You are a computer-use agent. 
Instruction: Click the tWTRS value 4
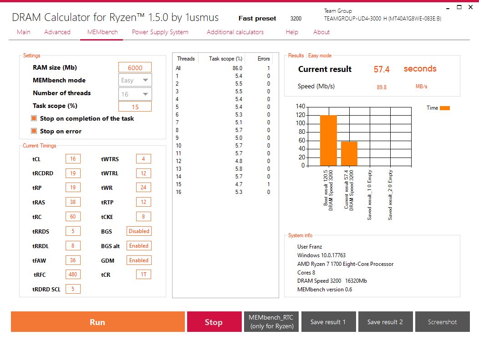[143, 159]
